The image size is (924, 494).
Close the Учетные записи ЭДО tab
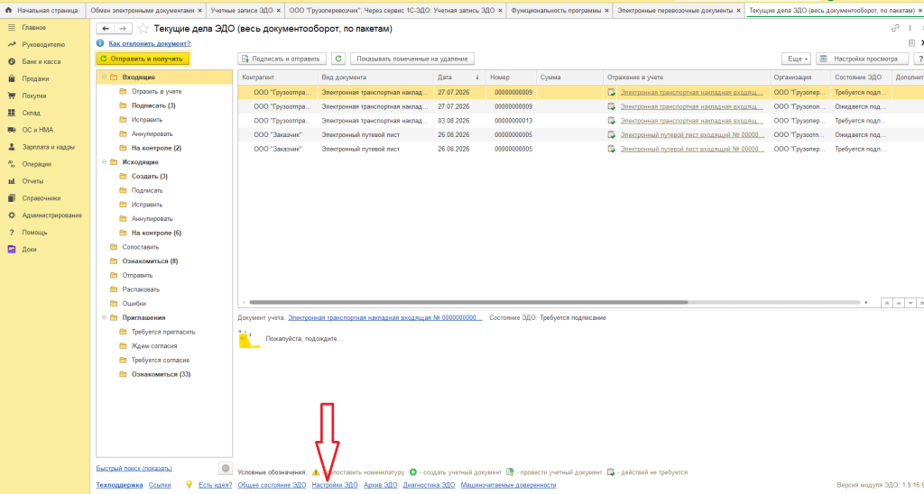279,11
